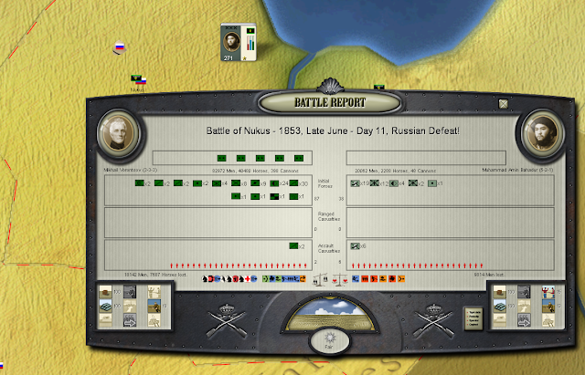Click the black-and-green x1 unit icon
Viewport: 585px width, 375px height.
click(x=274, y=196)
